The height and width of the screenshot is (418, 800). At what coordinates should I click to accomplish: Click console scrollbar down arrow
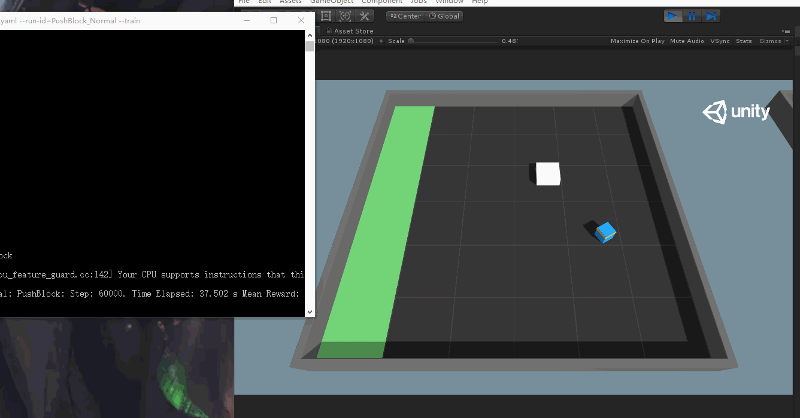click(310, 312)
